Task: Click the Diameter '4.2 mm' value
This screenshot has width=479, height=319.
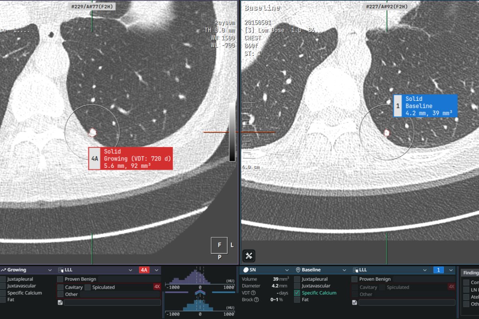Action: (x=279, y=286)
